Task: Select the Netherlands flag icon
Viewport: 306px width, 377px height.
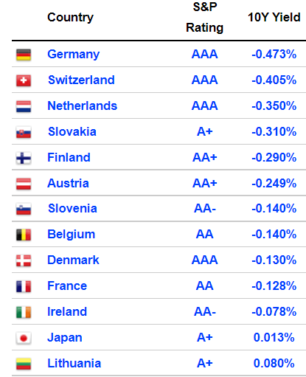Action: click(24, 106)
